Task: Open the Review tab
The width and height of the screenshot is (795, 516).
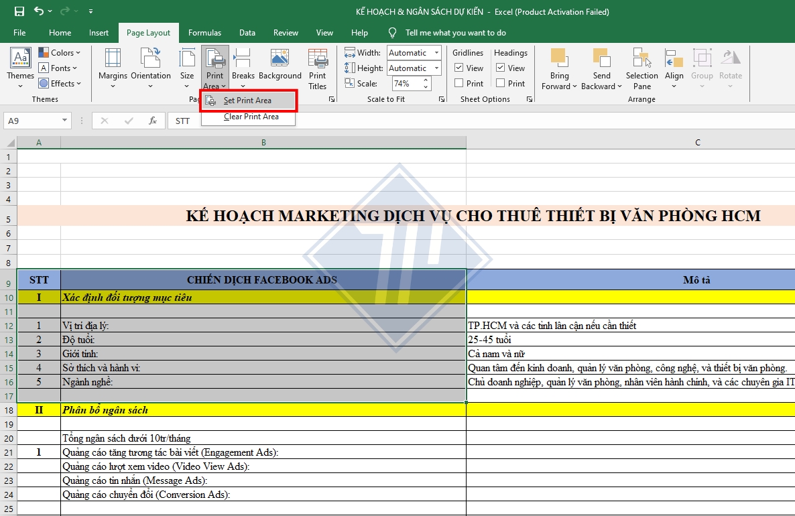Action: coord(286,32)
